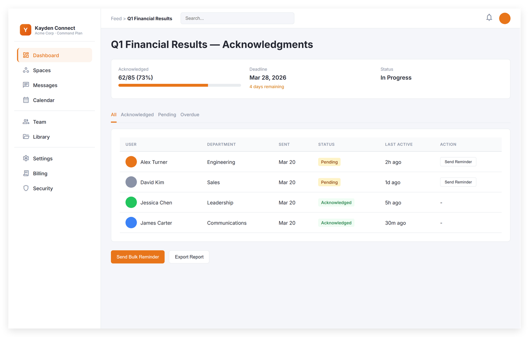Switch to the Overdue tab

coord(190,115)
